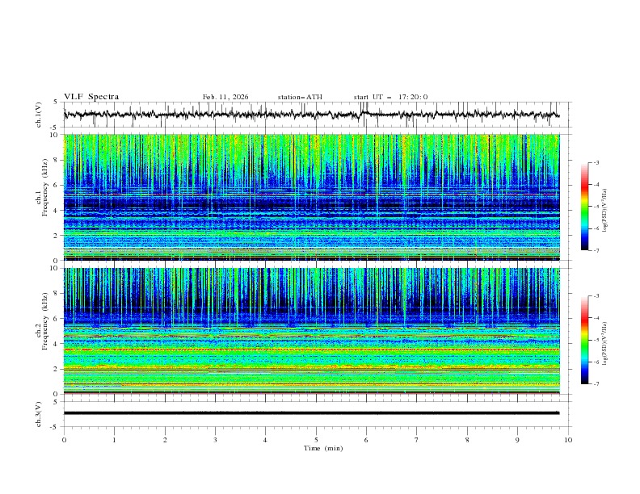The image size is (640, 494).
Task: Click the "-4" tick on ch.2 color bar
Action: point(596,318)
